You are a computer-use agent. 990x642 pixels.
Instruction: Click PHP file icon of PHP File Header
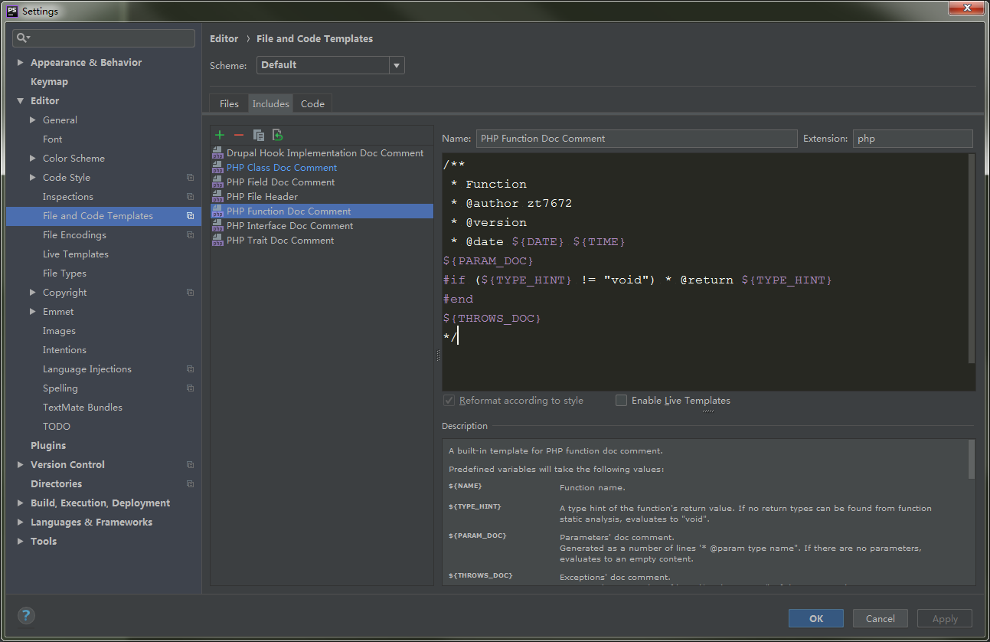(x=217, y=197)
